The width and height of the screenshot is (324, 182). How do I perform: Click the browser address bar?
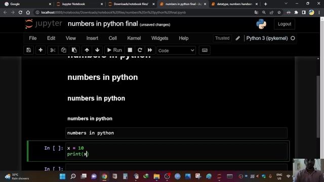pos(145,12)
